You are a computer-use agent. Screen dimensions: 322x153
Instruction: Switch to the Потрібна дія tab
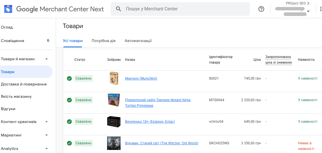click(103, 41)
